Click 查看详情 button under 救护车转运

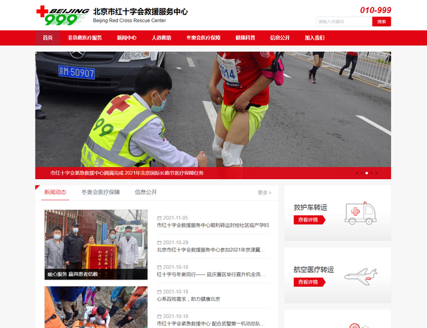[309, 220]
